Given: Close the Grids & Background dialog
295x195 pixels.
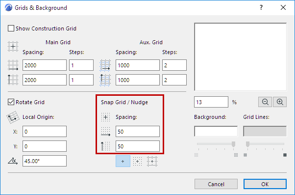Looking at the screenshot, I should (283, 7).
